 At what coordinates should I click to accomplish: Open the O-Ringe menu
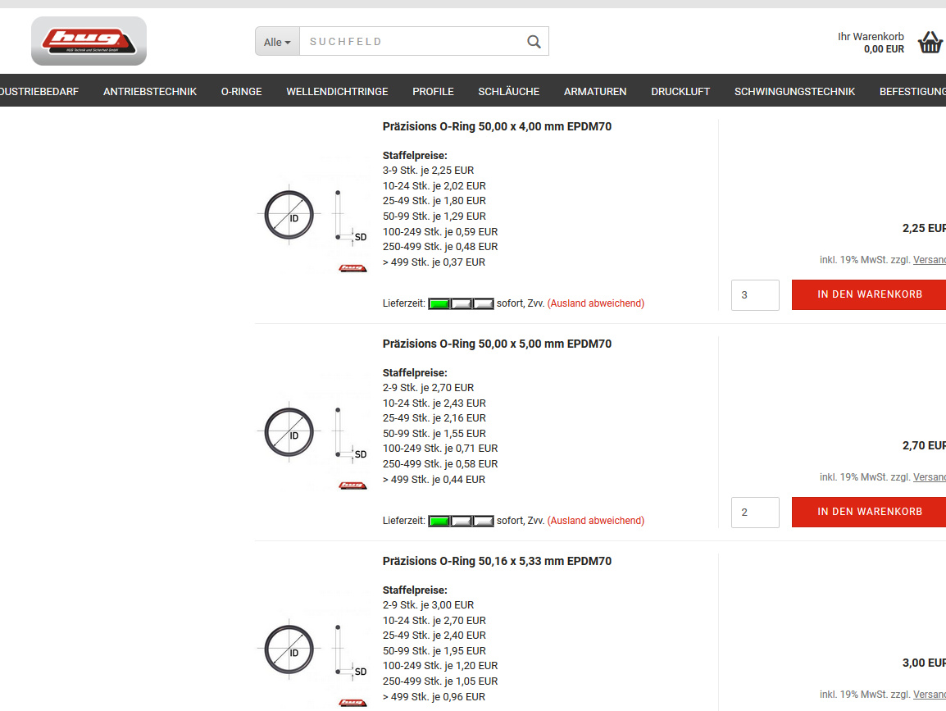click(x=241, y=92)
